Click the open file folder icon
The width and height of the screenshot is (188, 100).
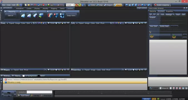(x=29, y=5)
